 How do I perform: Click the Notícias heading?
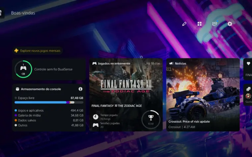[180, 63]
